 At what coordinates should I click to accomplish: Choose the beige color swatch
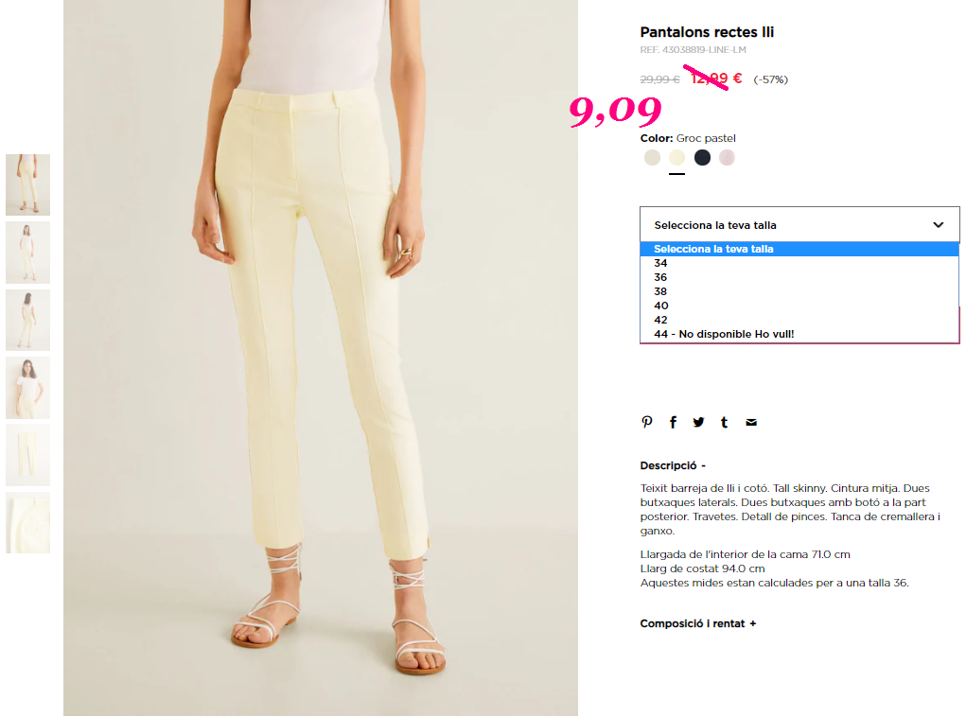tap(652, 158)
